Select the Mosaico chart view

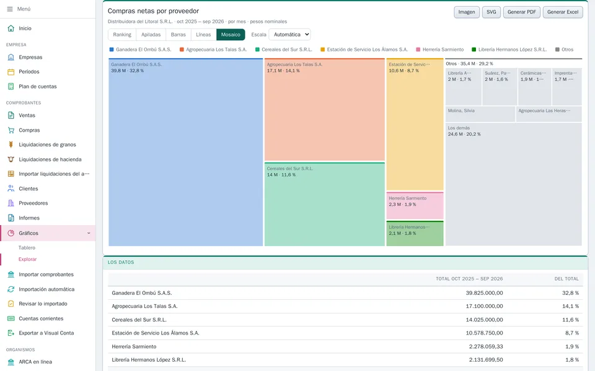click(x=231, y=35)
